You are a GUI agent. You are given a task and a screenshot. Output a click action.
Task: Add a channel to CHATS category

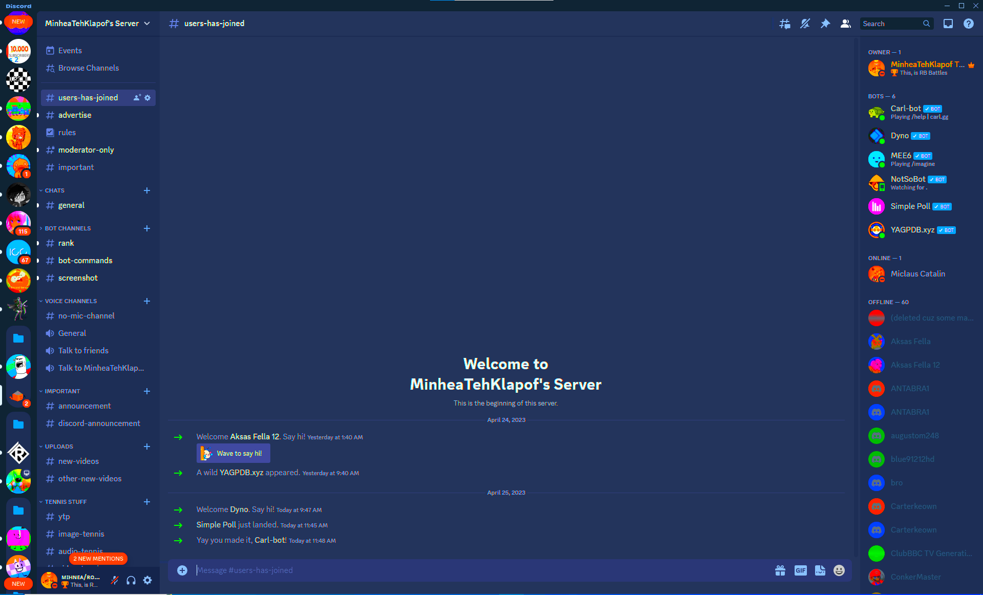(x=147, y=190)
